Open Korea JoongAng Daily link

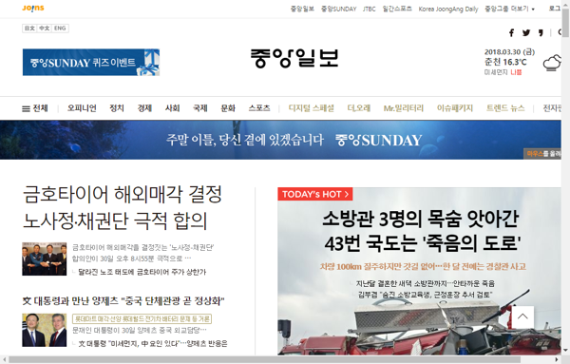(x=448, y=9)
